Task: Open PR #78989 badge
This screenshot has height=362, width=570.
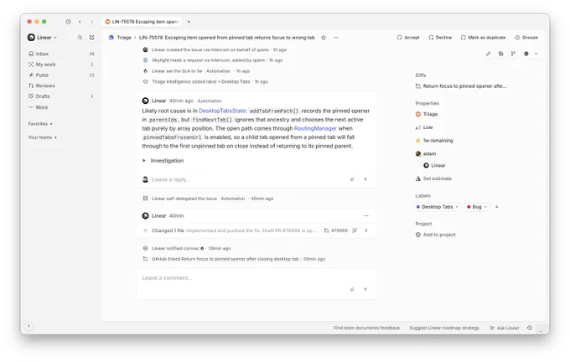Action: tap(336, 230)
